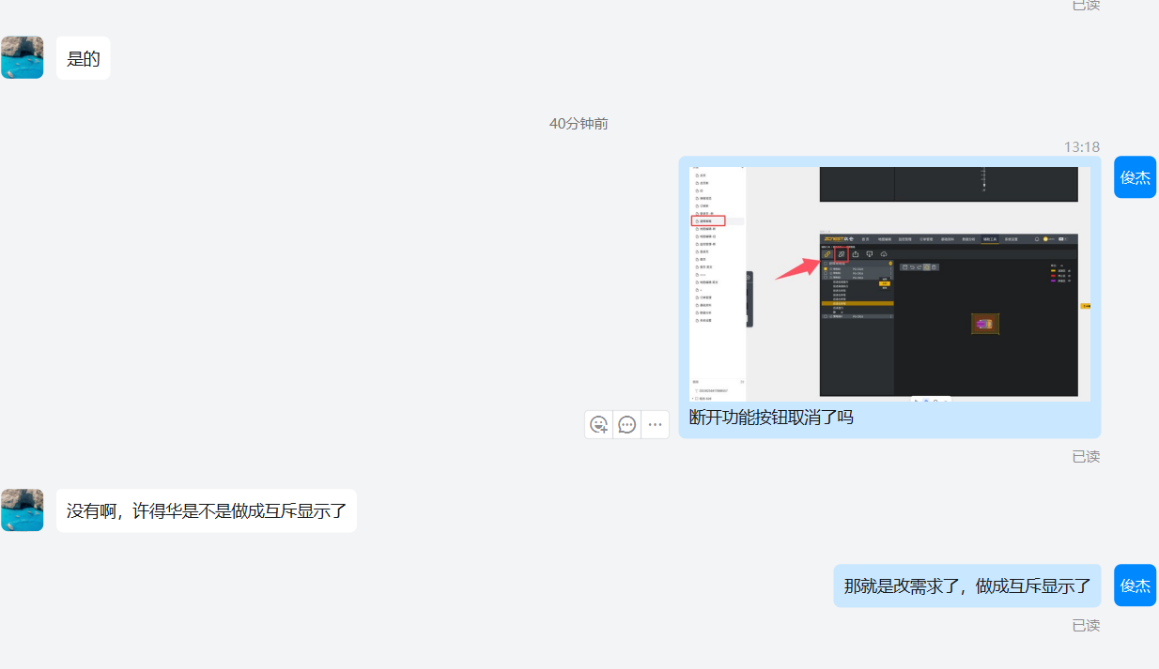Select message 那就是改需求了，做成互斥显示了
The height and width of the screenshot is (669, 1159).
click(967, 585)
